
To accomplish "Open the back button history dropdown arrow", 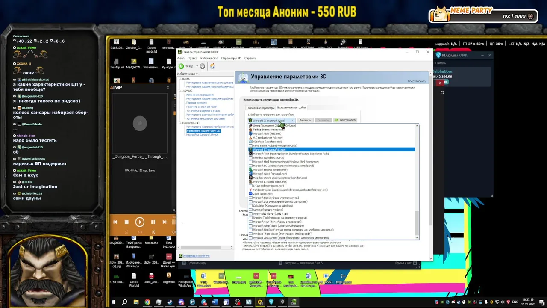I will coord(197,66).
